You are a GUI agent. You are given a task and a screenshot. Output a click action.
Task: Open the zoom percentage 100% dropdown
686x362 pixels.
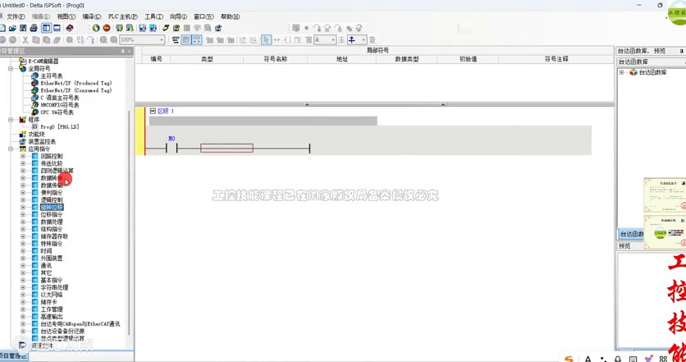coord(161,39)
